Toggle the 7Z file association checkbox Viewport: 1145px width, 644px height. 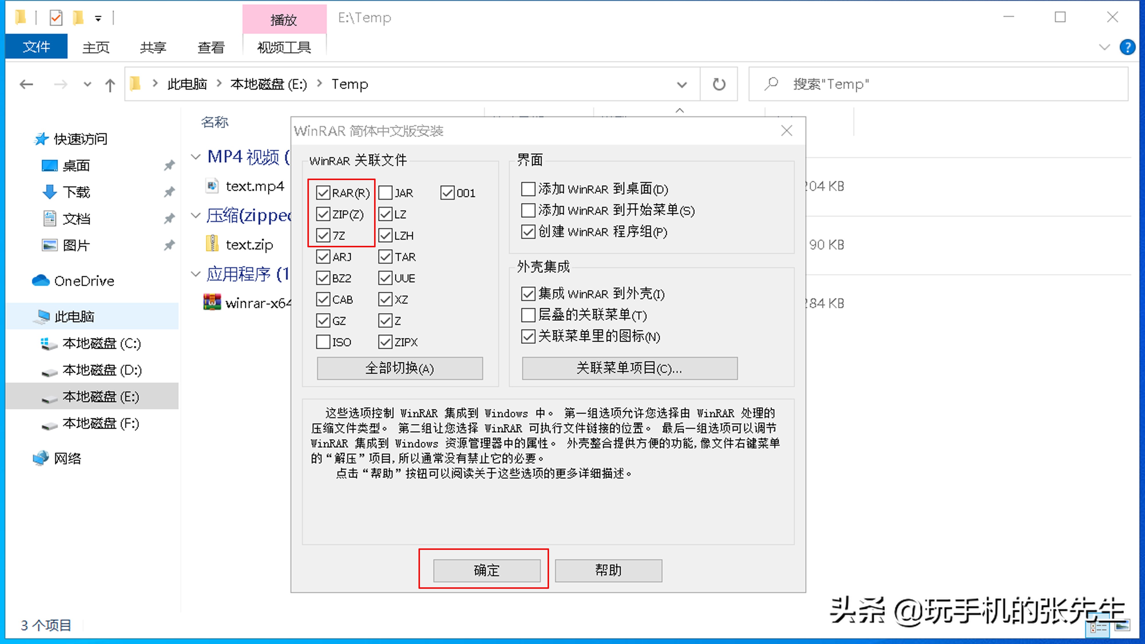coord(323,234)
